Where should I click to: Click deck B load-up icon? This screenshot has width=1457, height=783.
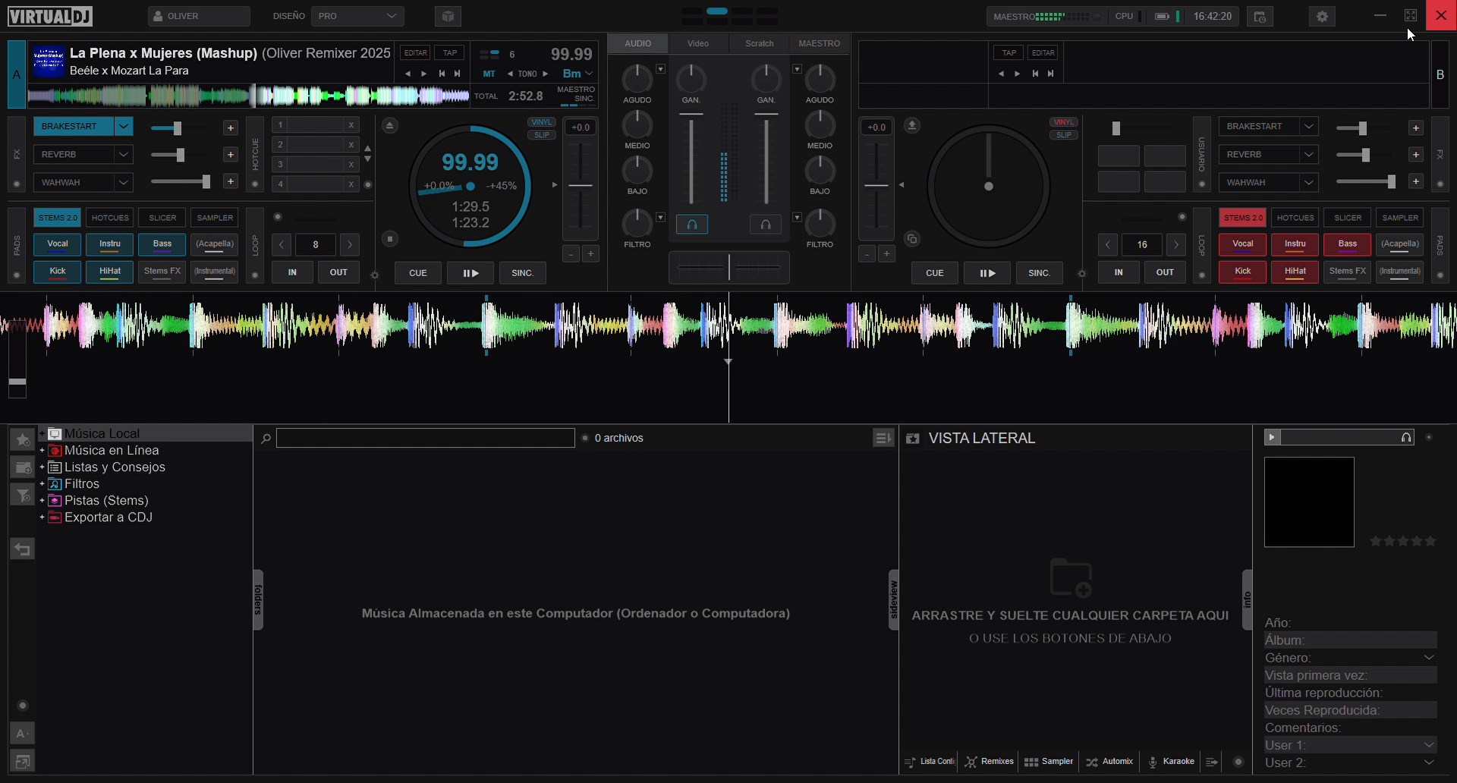point(912,125)
